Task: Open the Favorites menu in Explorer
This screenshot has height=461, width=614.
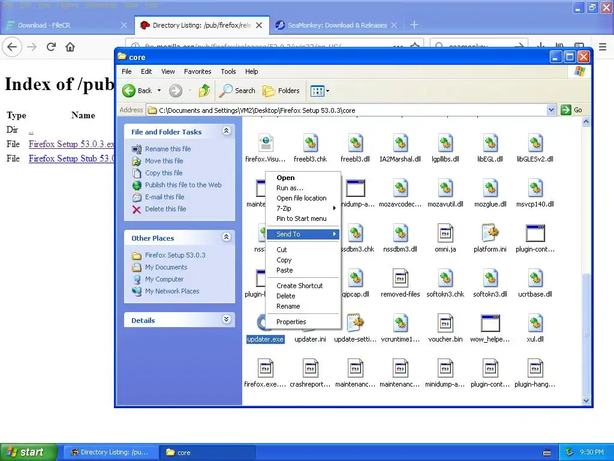Action: (x=197, y=71)
